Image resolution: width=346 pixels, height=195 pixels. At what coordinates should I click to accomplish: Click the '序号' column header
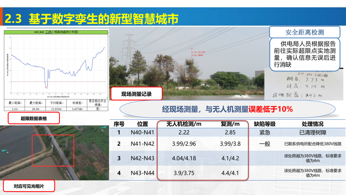[119, 124]
